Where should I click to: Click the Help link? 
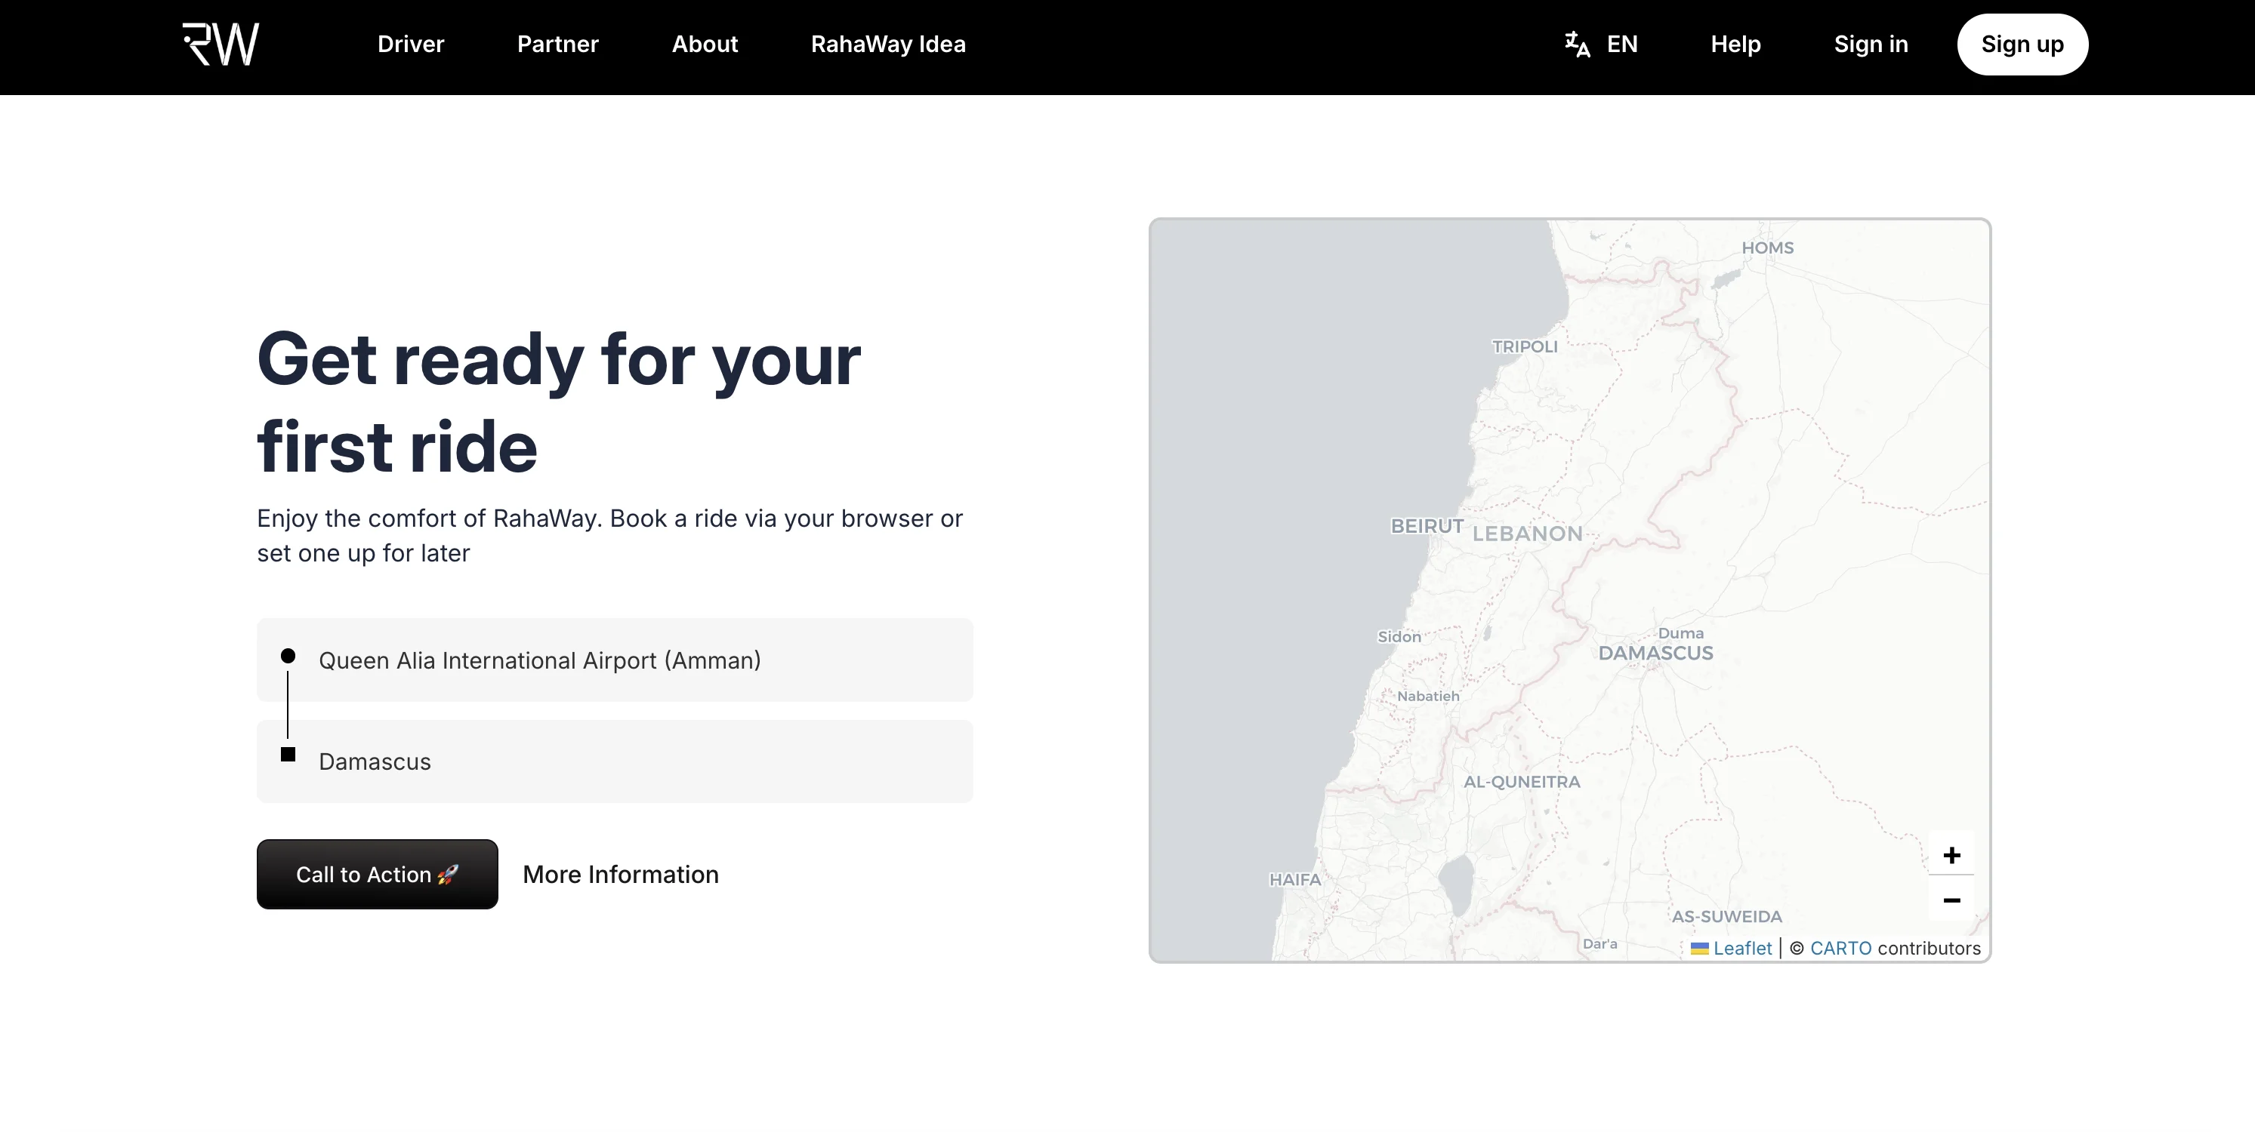[x=1735, y=44]
